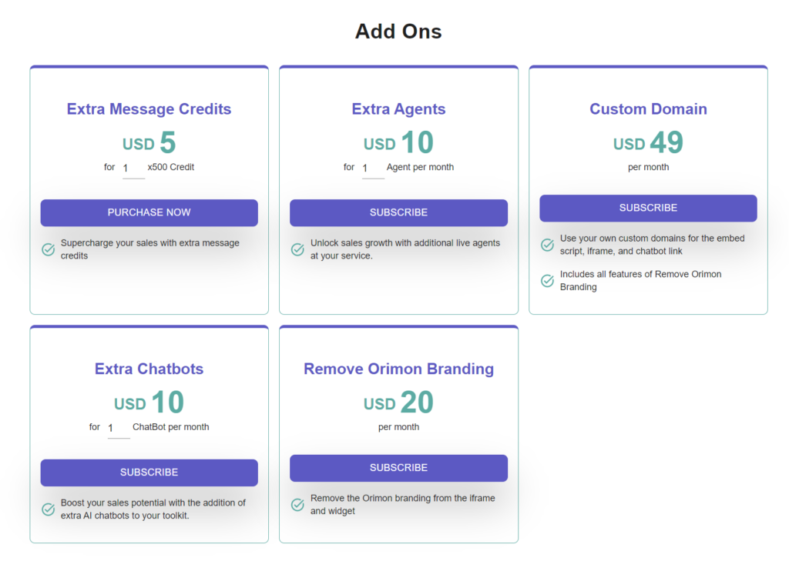
Task: Click the Custom Domain card title
Action: (x=648, y=109)
